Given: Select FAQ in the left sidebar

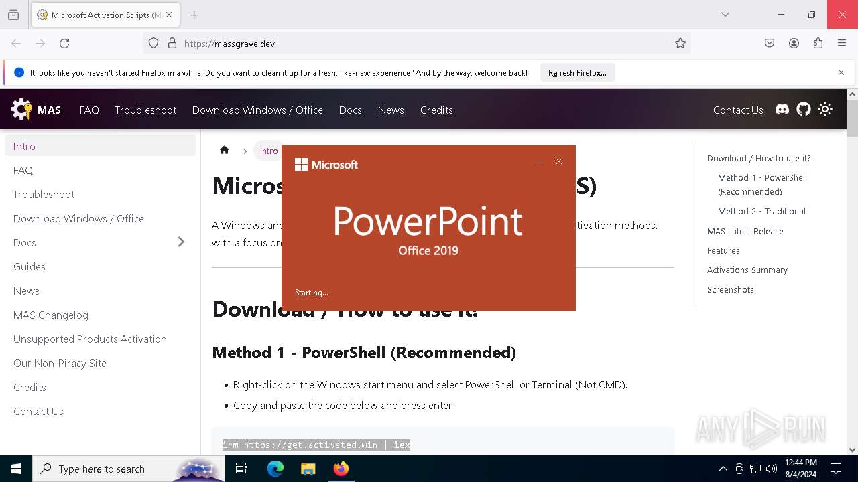Looking at the screenshot, I should click(101, 170).
